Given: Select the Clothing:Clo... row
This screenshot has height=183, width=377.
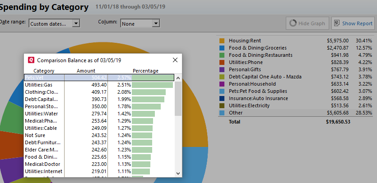Looking at the screenshot, I should pos(99,92).
